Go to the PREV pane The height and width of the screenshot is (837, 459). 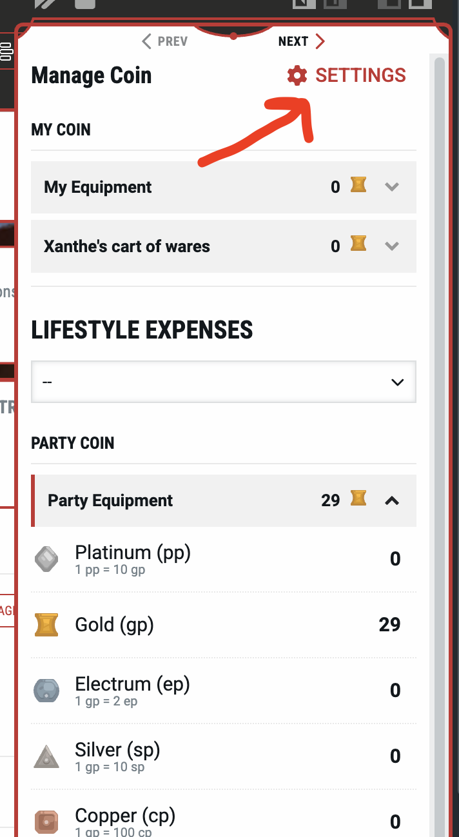coord(165,42)
